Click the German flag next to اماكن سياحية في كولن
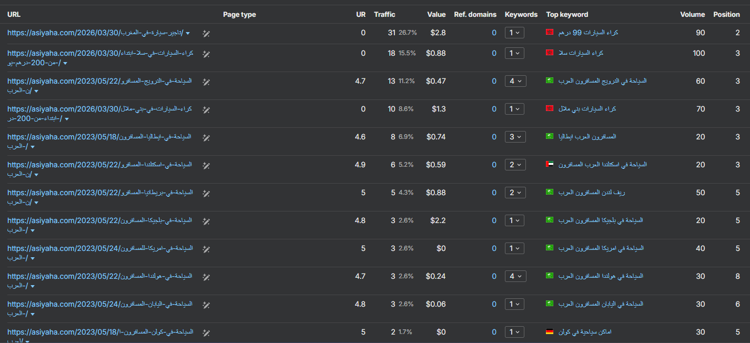This screenshot has height=343, width=750. tap(550, 332)
